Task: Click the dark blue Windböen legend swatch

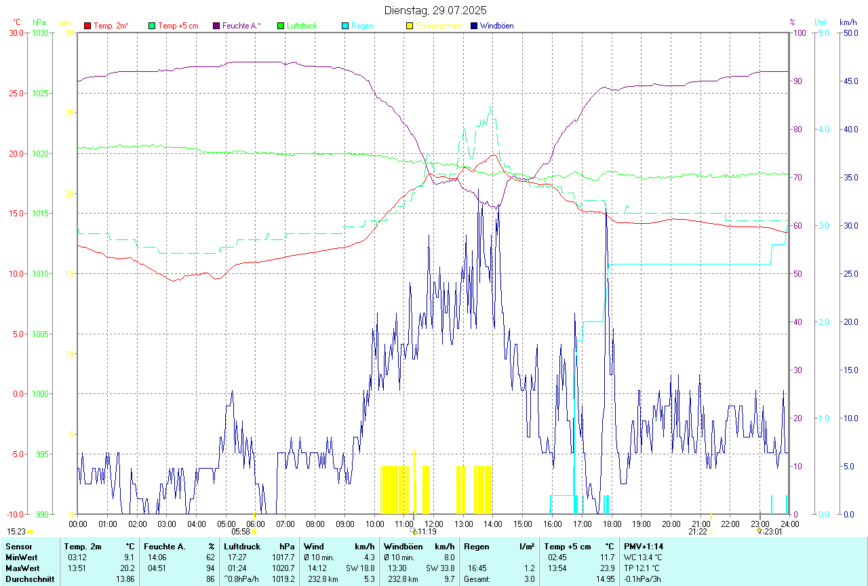Action: (474, 26)
